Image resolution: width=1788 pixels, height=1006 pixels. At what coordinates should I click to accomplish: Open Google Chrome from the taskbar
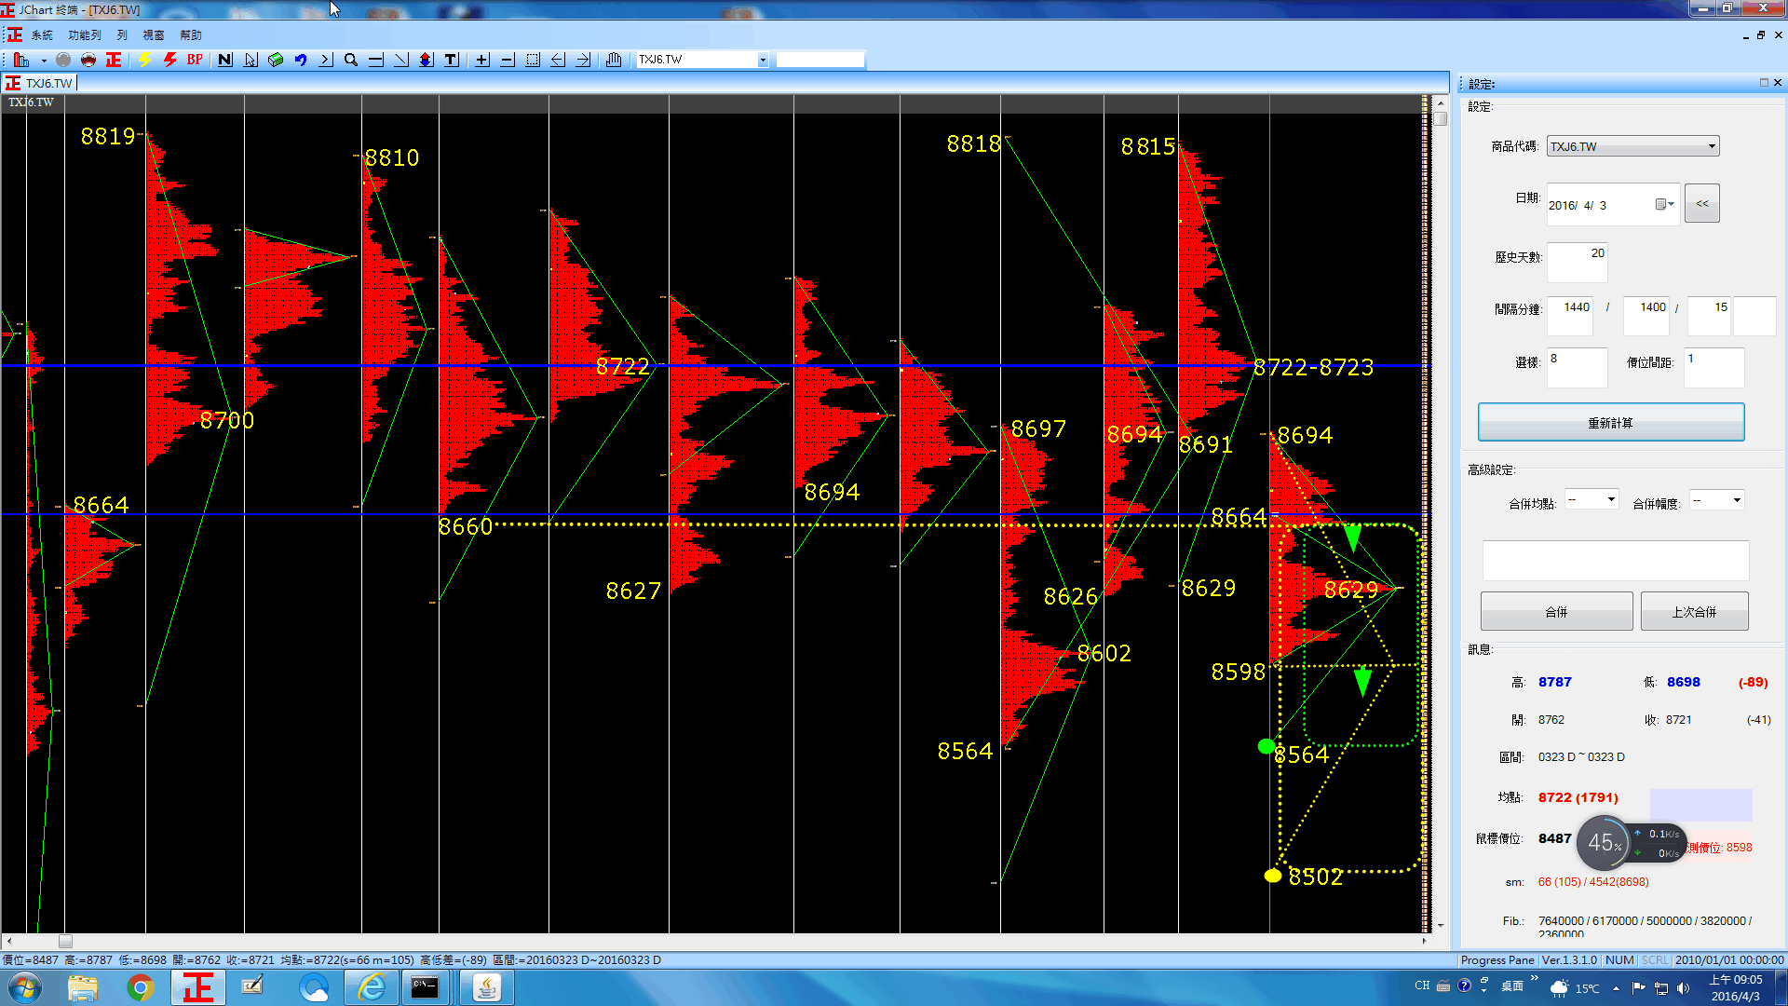141,987
